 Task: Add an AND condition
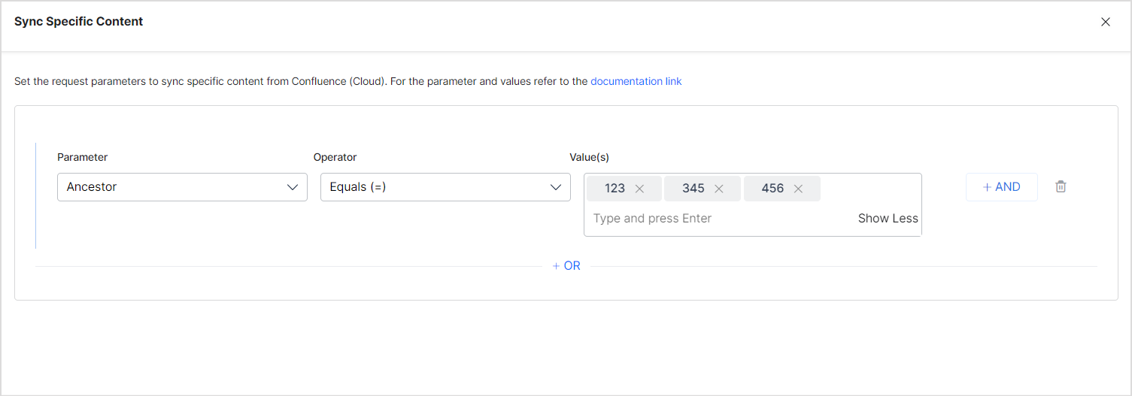pyautogui.click(x=1001, y=187)
